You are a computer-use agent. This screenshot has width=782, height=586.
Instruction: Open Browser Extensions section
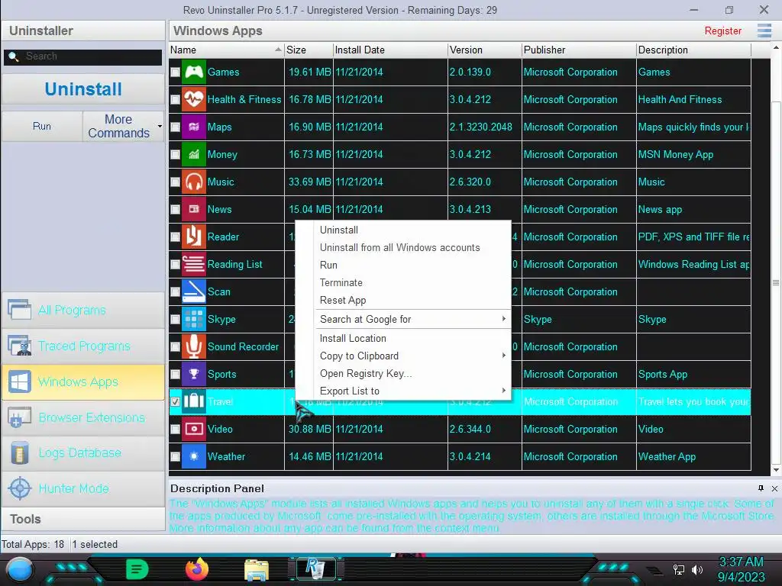click(x=82, y=417)
